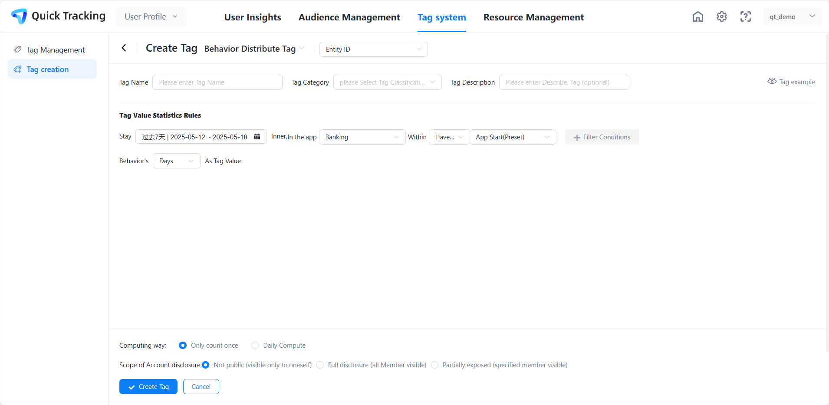The height and width of the screenshot is (405, 829).
Task: Open the Days behavior dropdown
Action: pos(177,161)
